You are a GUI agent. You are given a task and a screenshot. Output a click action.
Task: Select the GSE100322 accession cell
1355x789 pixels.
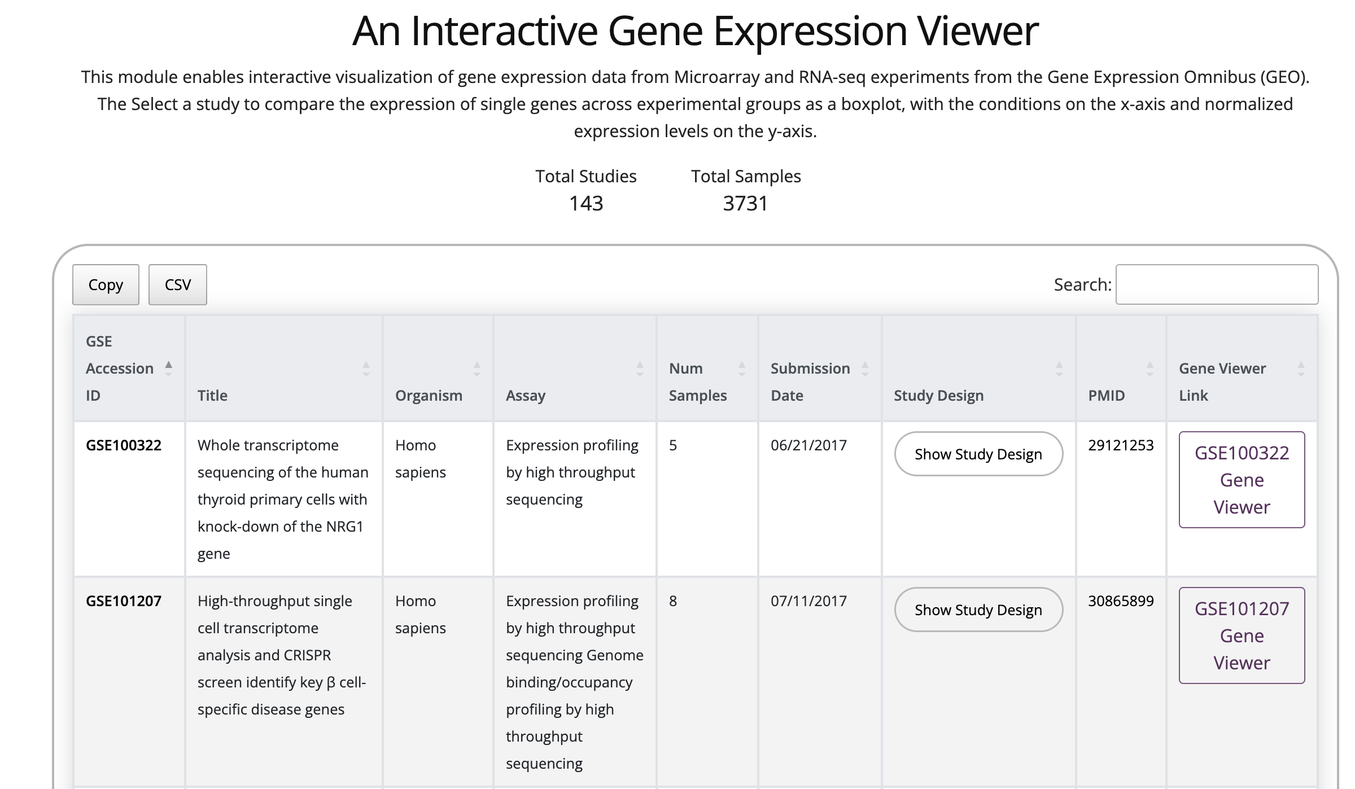coord(124,445)
